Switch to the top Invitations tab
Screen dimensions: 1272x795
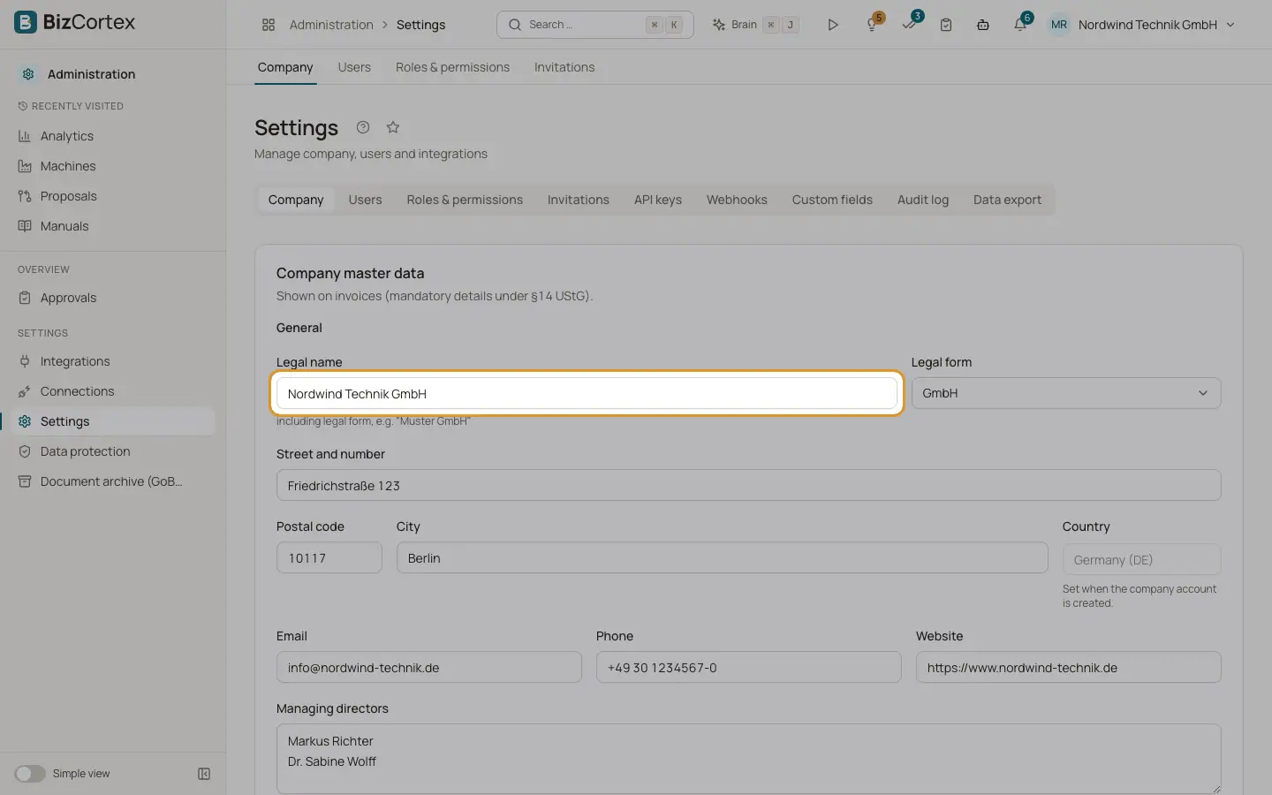564,67
